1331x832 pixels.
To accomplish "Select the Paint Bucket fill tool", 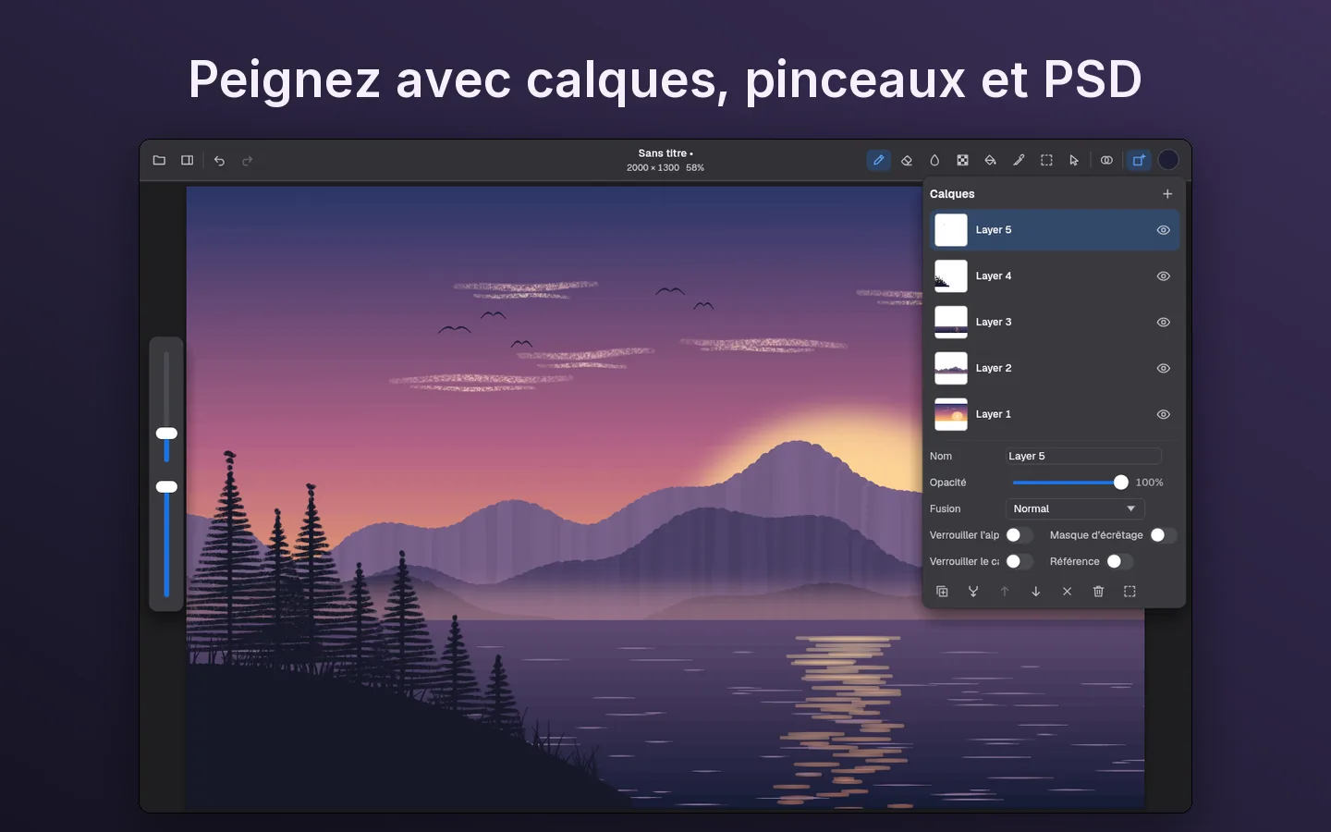I will [x=990, y=160].
